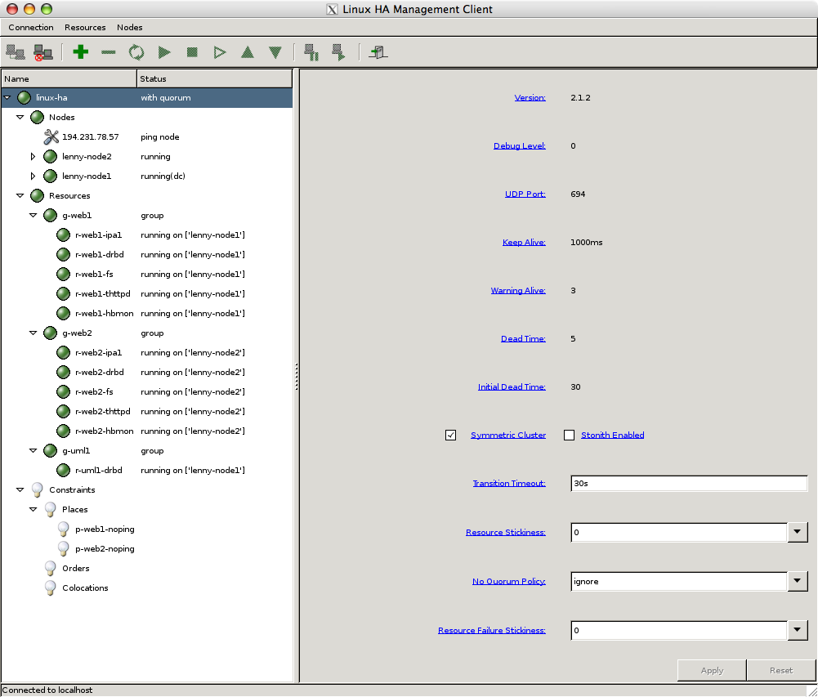Viewport: 818px width, 697px height.
Task: Click the node standby toolbar icon
Action: [311, 52]
